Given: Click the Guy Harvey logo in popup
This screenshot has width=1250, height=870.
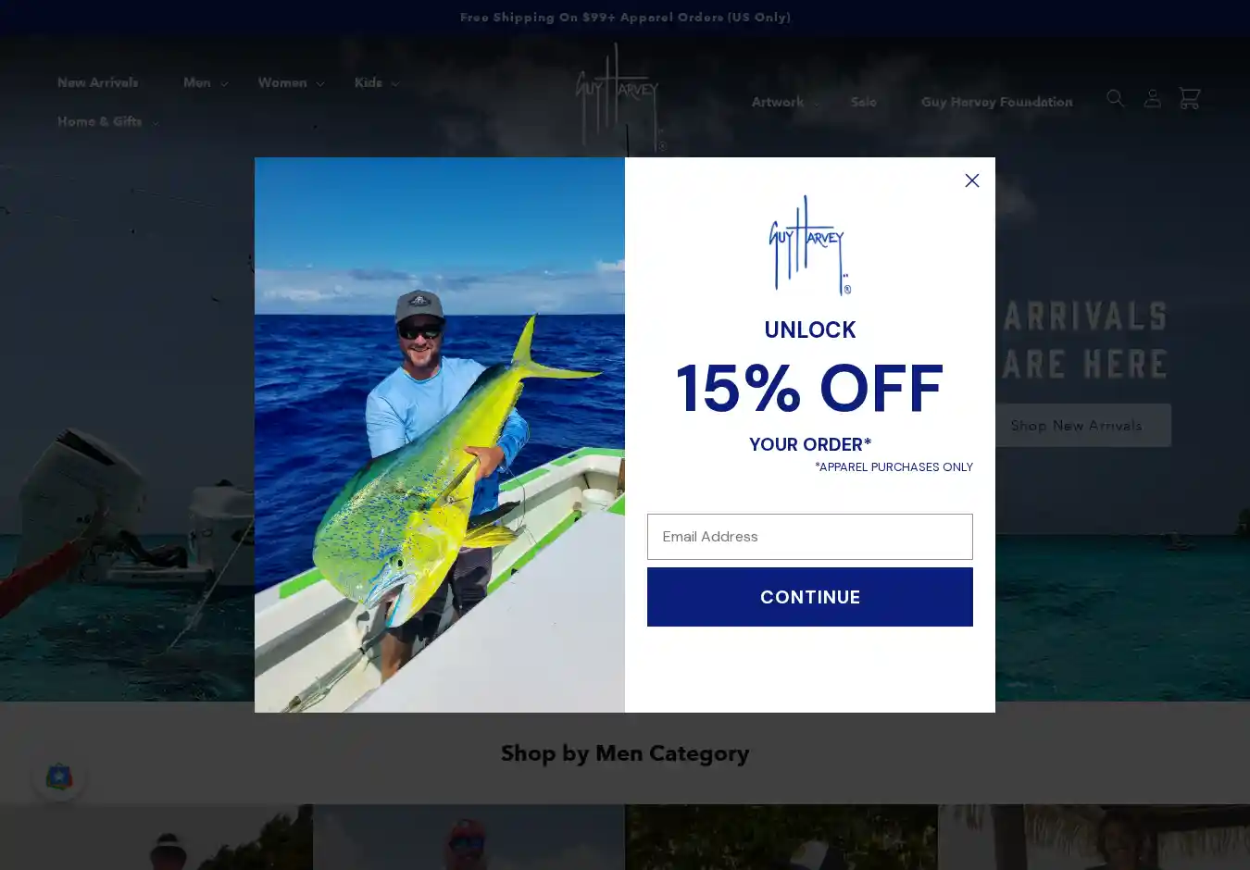Looking at the screenshot, I should [x=810, y=245].
